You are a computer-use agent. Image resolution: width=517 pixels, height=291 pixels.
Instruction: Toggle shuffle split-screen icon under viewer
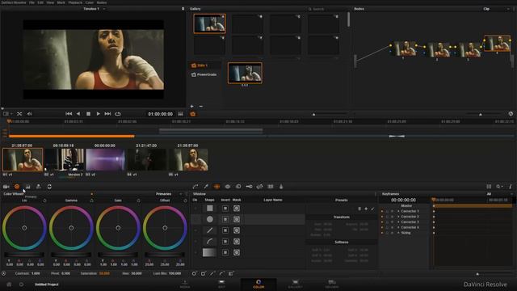tap(19, 114)
